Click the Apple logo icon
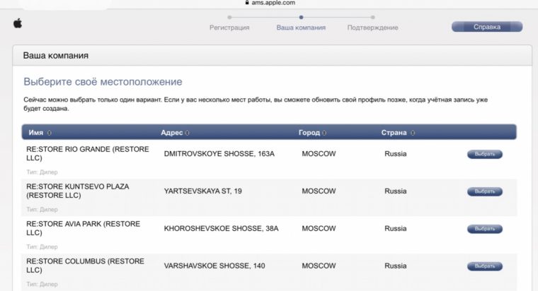 coord(17,24)
